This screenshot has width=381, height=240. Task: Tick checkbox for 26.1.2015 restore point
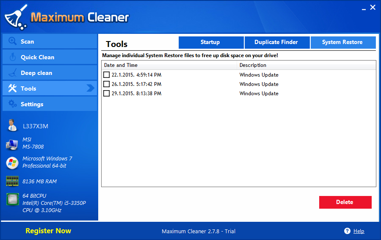click(106, 84)
